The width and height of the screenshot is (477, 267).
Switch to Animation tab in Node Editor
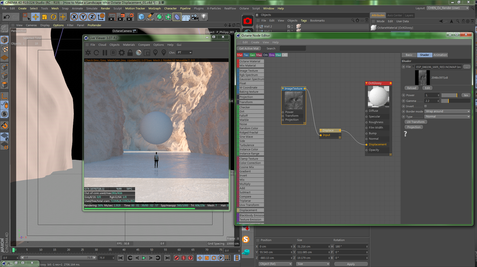pyautogui.click(x=440, y=55)
